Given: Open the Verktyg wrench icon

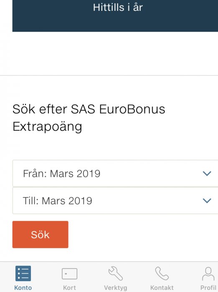Looking at the screenshot, I should click(x=116, y=273).
